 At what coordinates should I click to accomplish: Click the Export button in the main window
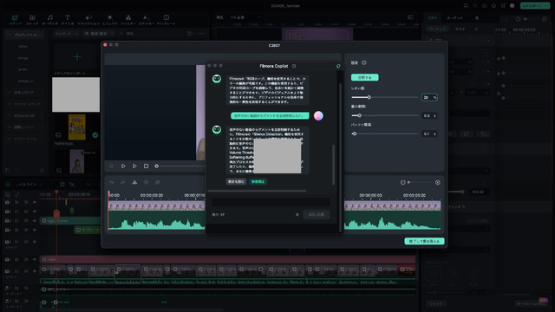pos(535,6)
